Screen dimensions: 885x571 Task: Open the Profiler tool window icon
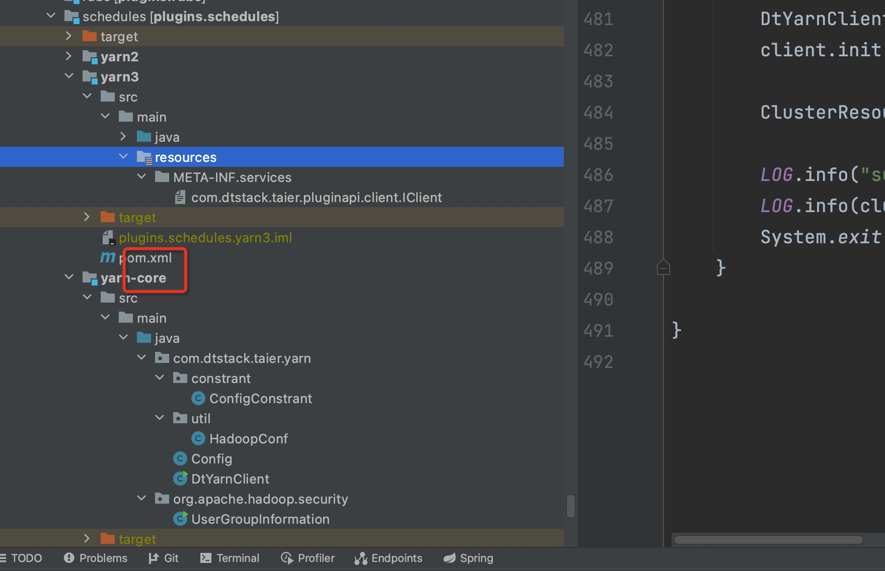(286, 558)
